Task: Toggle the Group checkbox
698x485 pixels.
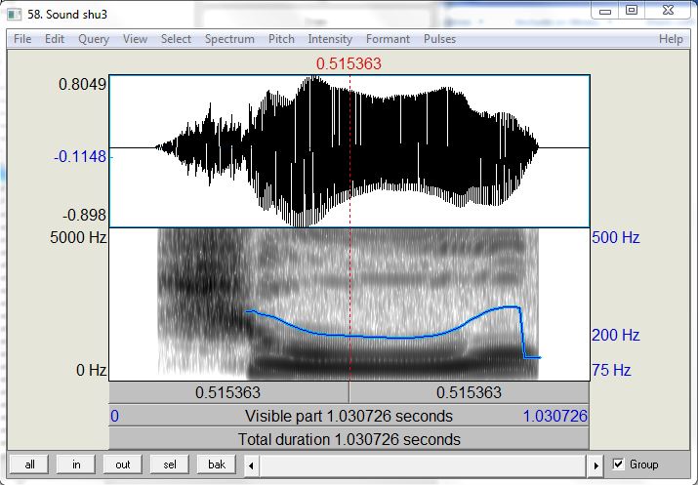Action: point(618,465)
